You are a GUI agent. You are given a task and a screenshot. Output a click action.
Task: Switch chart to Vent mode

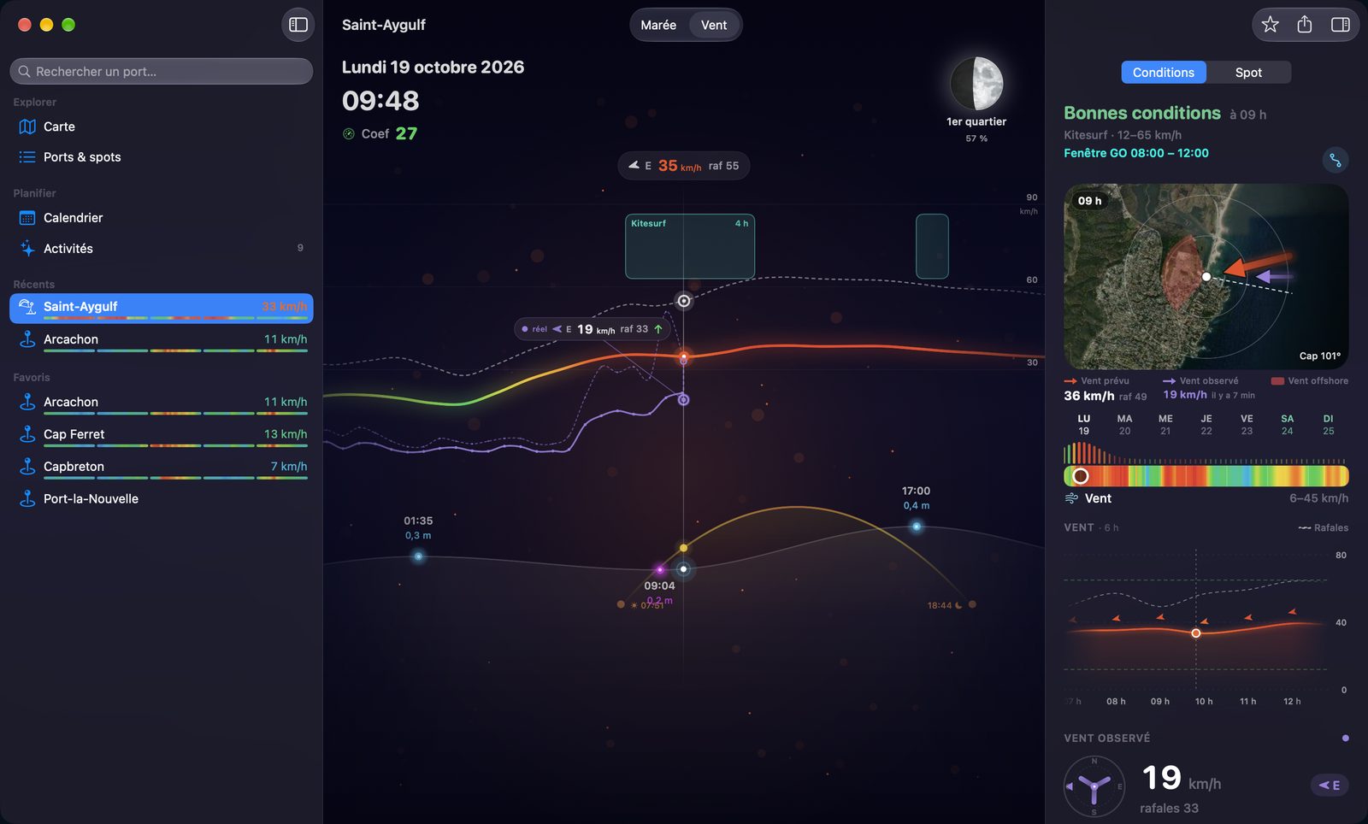714,25
